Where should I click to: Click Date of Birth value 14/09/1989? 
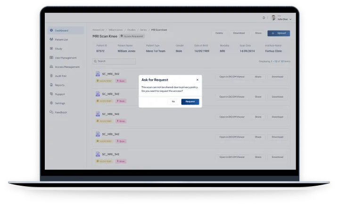[x=202, y=51]
